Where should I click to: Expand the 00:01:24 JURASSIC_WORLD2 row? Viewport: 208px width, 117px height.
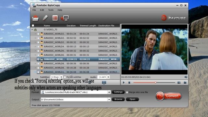[x=35, y=34]
